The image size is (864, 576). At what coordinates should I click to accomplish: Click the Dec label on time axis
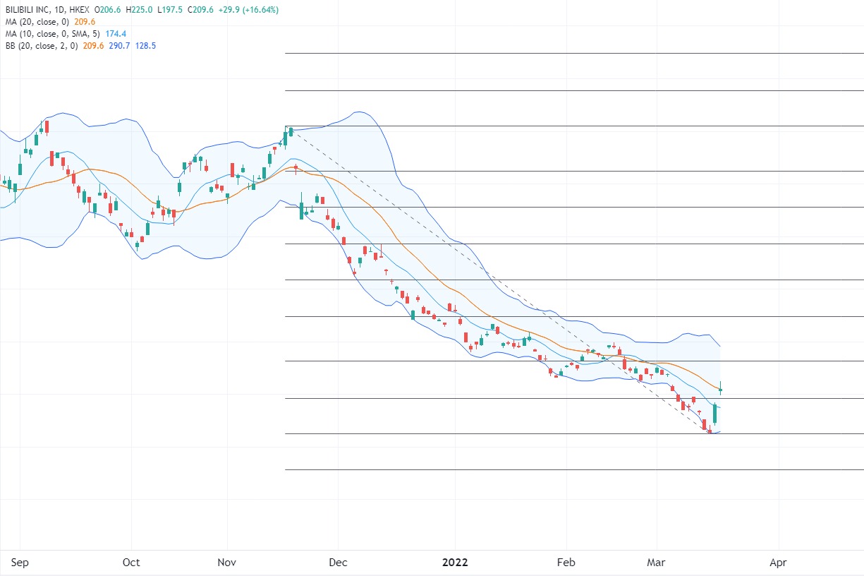(x=338, y=563)
